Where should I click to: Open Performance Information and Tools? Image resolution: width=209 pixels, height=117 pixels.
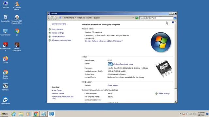point(62,97)
